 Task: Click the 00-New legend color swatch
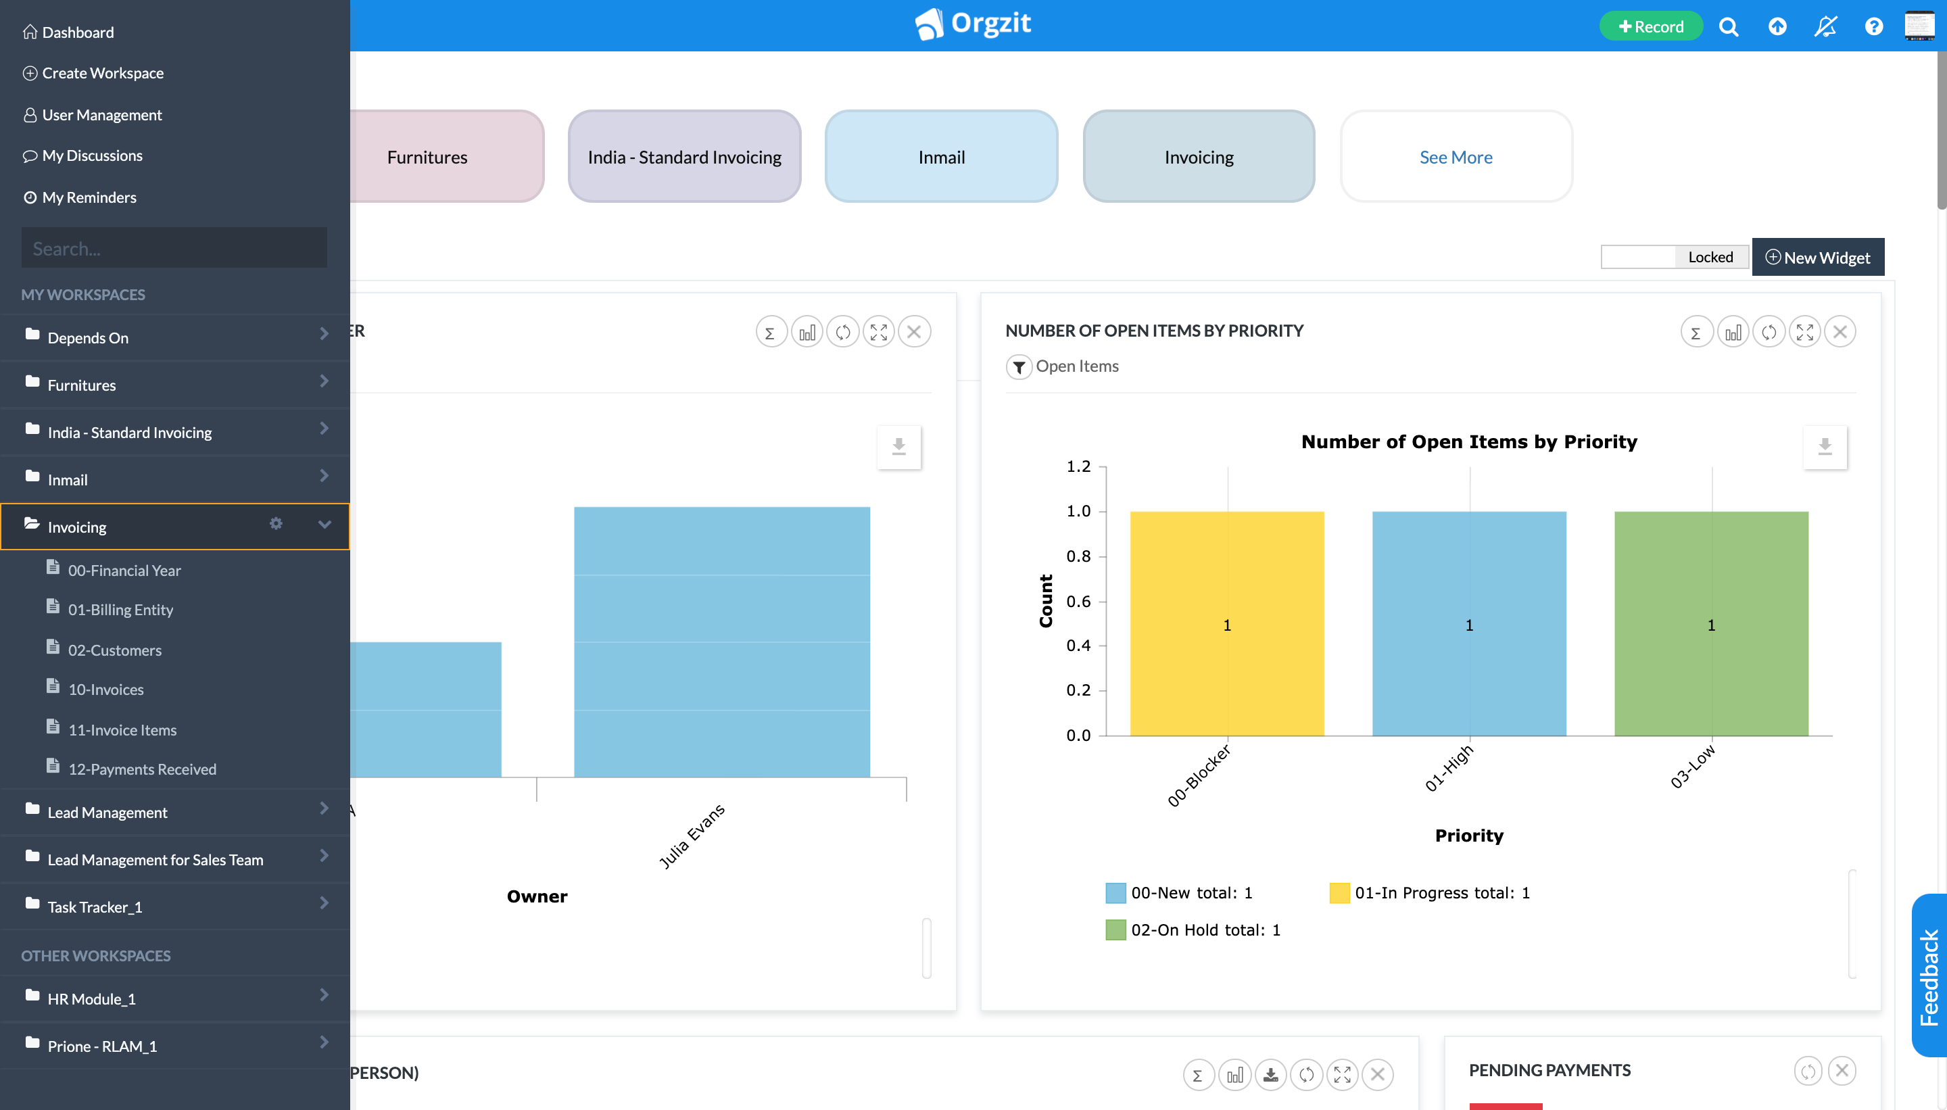tap(1115, 893)
